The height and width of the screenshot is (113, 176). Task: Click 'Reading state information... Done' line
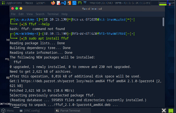41,53
